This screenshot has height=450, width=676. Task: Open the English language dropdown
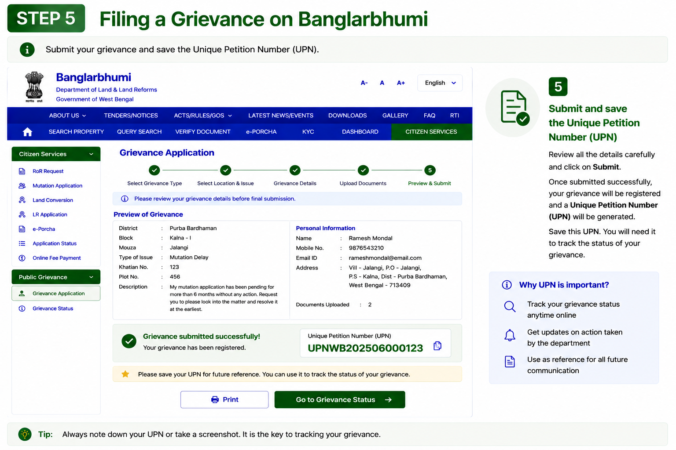point(440,83)
